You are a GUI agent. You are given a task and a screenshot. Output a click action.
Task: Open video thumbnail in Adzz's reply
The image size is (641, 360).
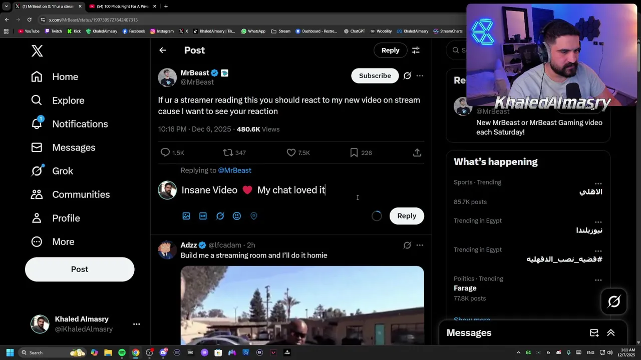tap(302, 305)
